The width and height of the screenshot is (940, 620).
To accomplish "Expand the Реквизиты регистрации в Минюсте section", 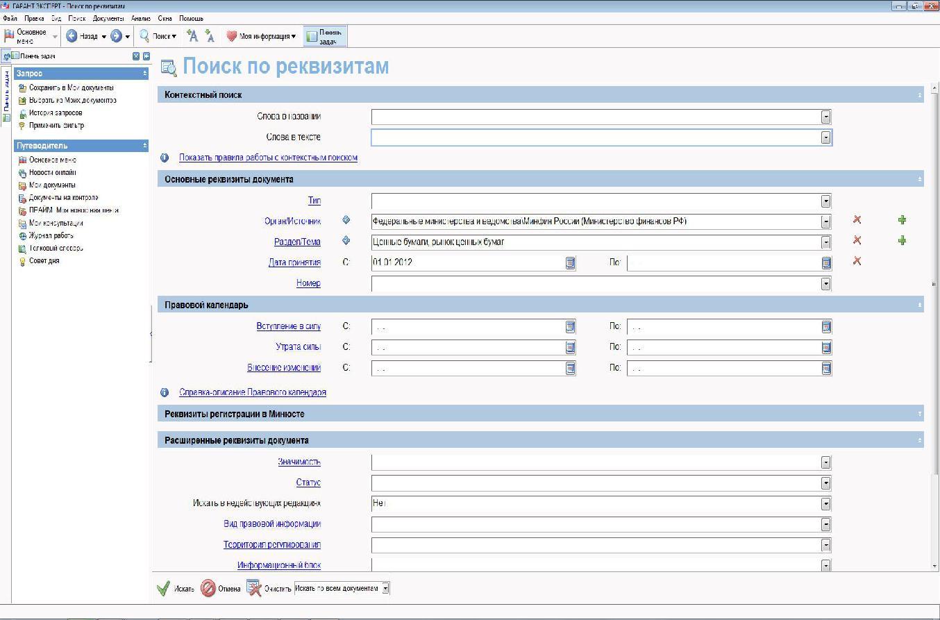I will [x=920, y=414].
